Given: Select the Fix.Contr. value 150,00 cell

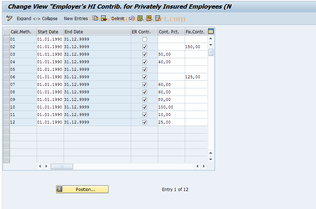Looking at the screenshot, I should point(196,47).
